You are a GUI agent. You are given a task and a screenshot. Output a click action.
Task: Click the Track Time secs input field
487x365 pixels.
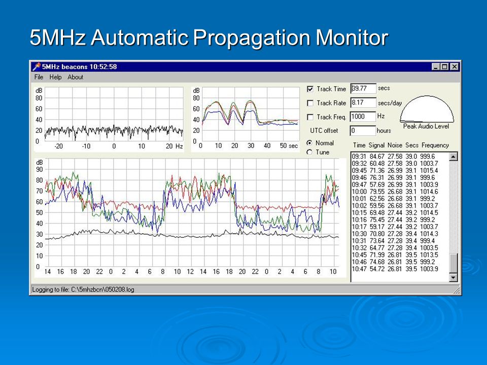click(363, 88)
